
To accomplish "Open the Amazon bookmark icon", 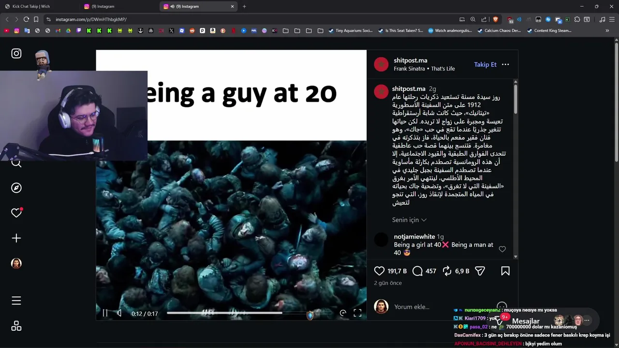I will pos(212,30).
